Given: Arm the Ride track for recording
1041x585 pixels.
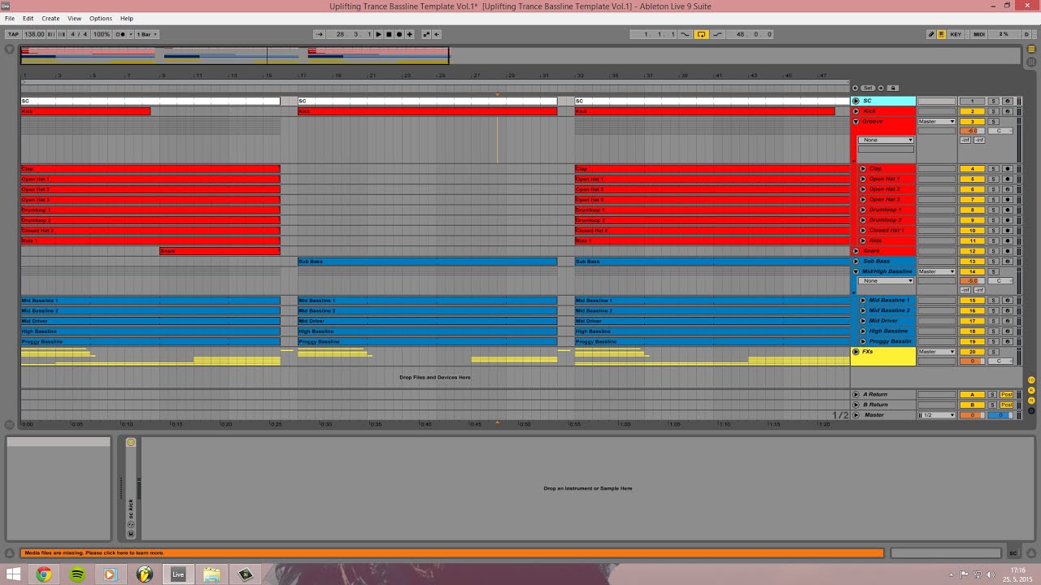Looking at the screenshot, I should pyautogui.click(x=1008, y=240).
